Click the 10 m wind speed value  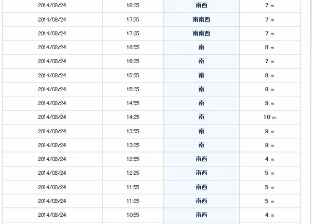(269, 117)
